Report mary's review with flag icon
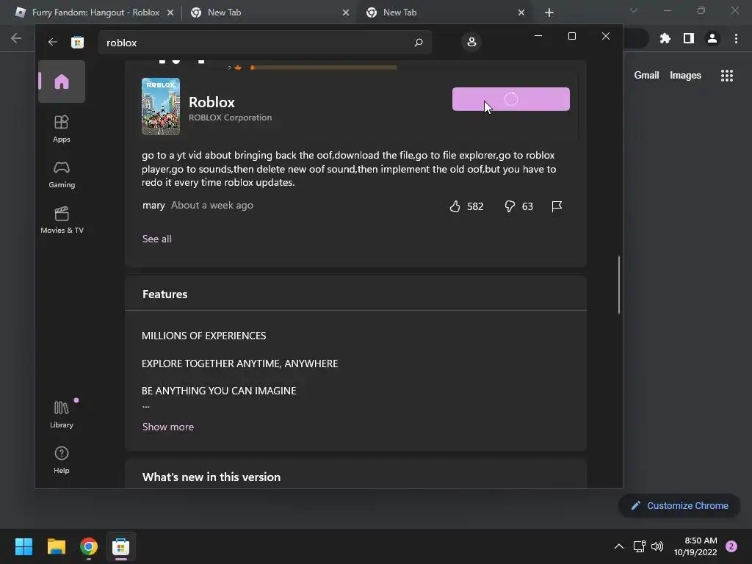Image resolution: width=752 pixels, height=564 pixels. pos(557,206)
